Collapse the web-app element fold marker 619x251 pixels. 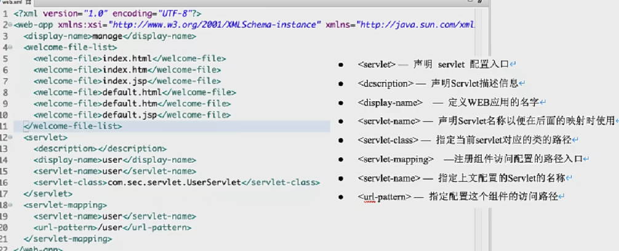(x=10, y=25)
